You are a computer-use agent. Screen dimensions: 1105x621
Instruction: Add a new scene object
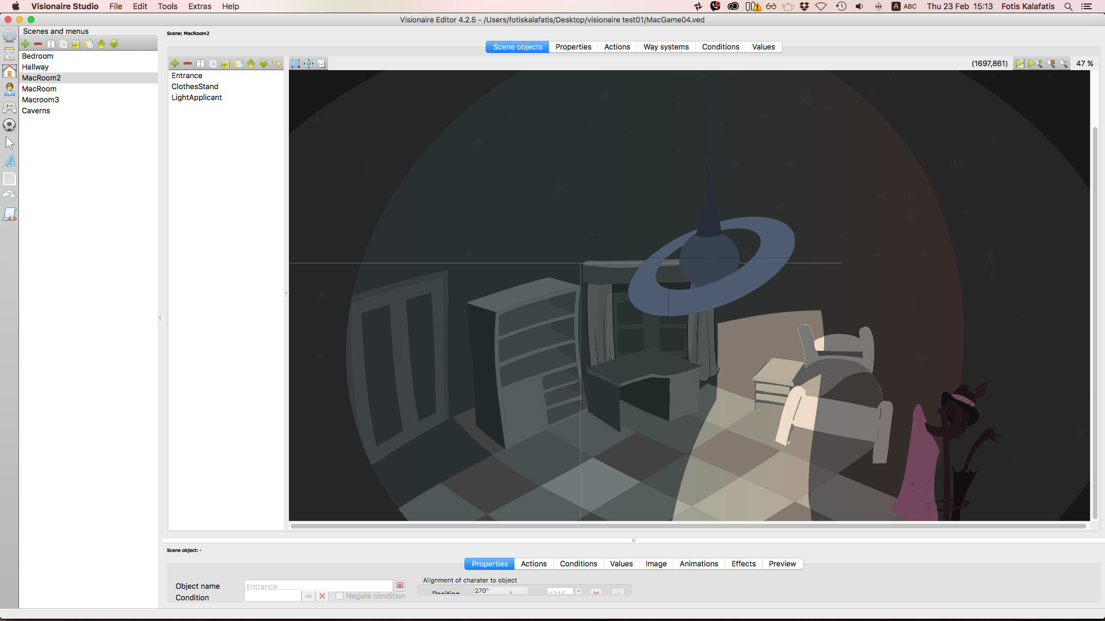pos(175,64)
